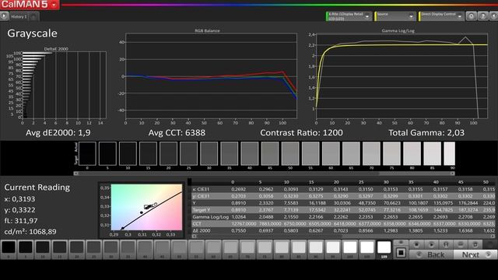This screenshot has width=498, height=280.
Task: Click the flat icon fourth in the read controls
Action: coord(461,244)
